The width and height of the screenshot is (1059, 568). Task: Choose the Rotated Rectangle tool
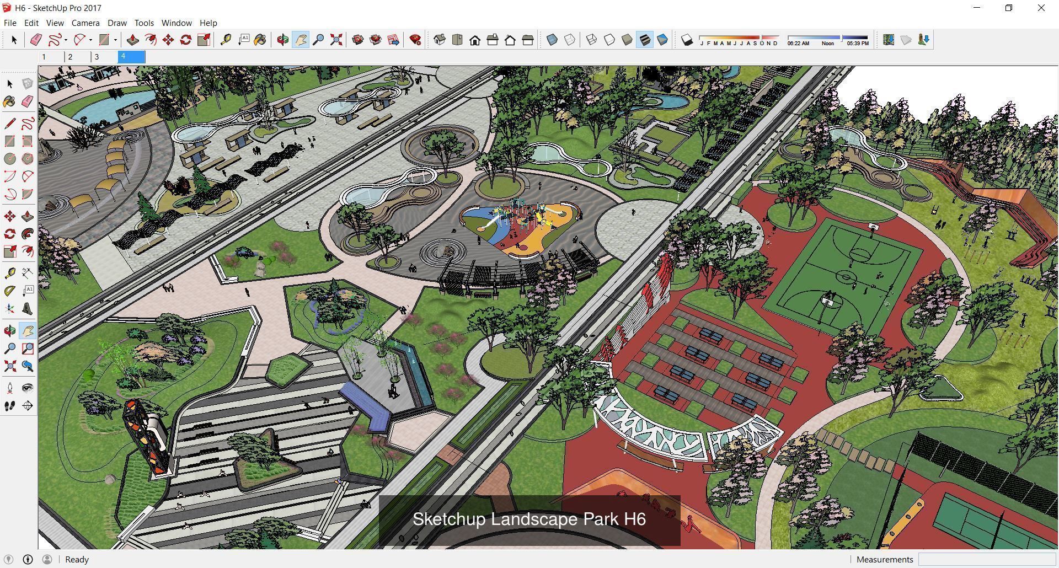[27, 141]
